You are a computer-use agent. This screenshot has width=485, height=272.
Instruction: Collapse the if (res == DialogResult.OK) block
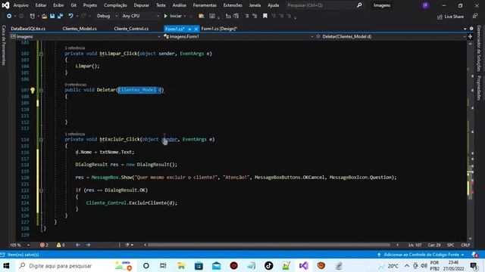41,190
